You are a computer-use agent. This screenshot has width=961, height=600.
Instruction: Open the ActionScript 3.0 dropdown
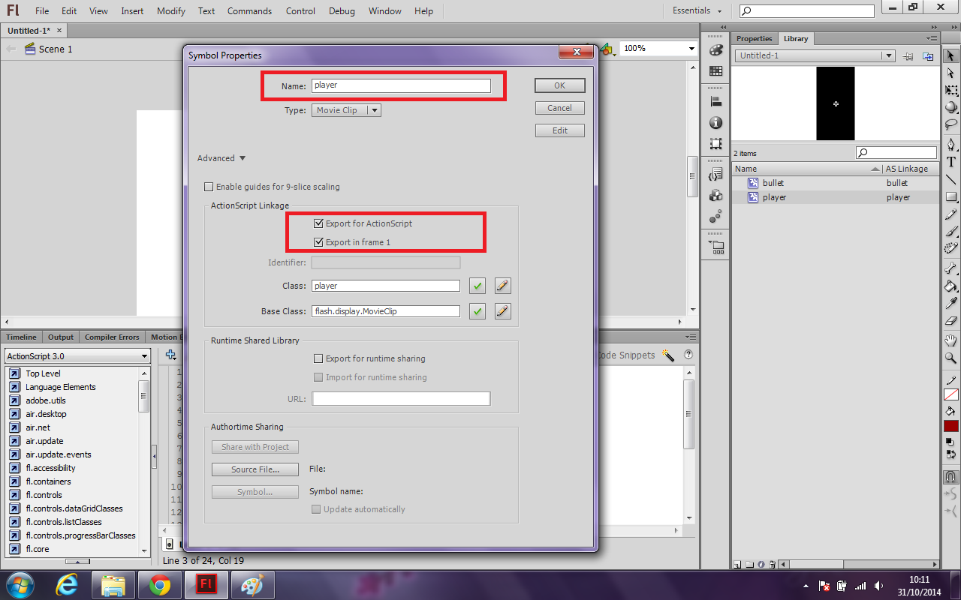point(77,355)
